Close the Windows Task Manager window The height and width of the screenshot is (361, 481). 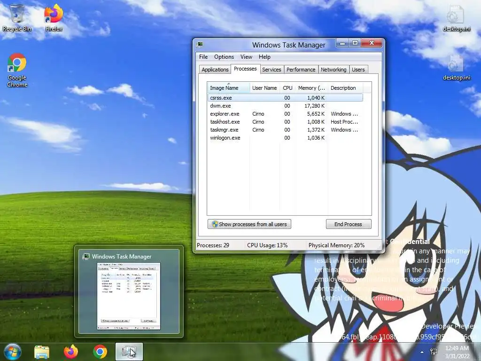pyautogui.click(x=372, y=43)
